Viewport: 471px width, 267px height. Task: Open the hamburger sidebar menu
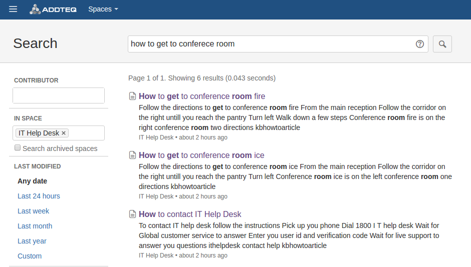13,9
